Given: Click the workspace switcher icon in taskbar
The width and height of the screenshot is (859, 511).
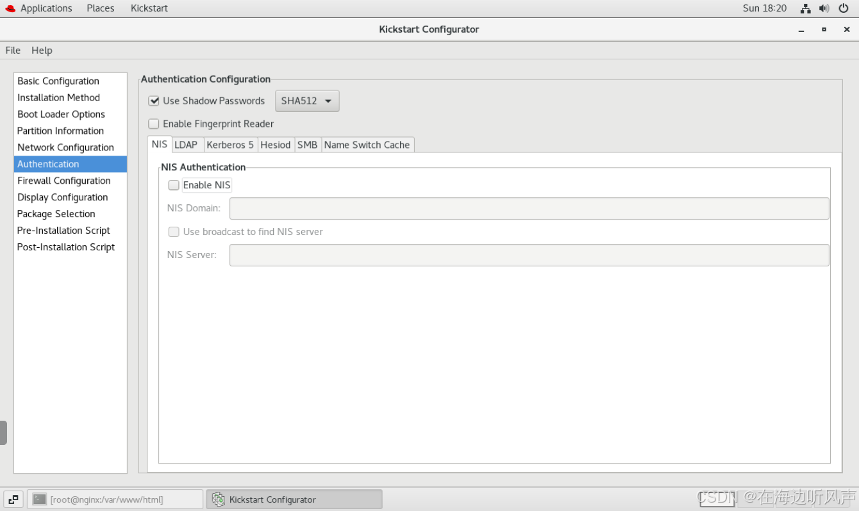Looking at the screenshot, I should click(13, 499).
